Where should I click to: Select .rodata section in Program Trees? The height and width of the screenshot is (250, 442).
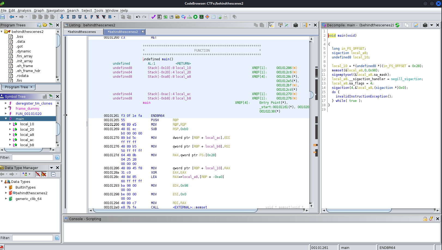coord(22,76)
